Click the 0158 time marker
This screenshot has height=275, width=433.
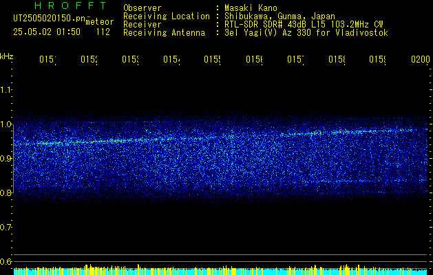[337, 60]
